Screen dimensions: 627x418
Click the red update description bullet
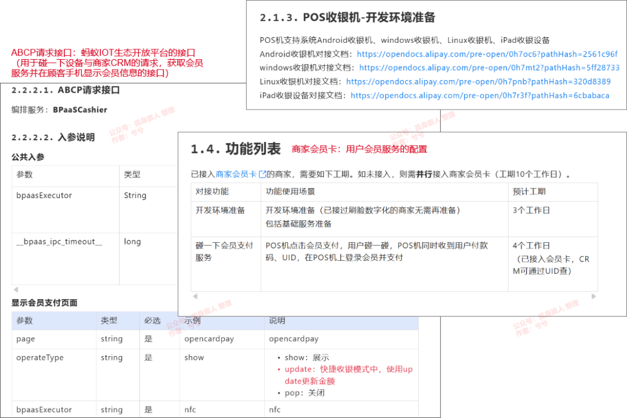(345, 375)
